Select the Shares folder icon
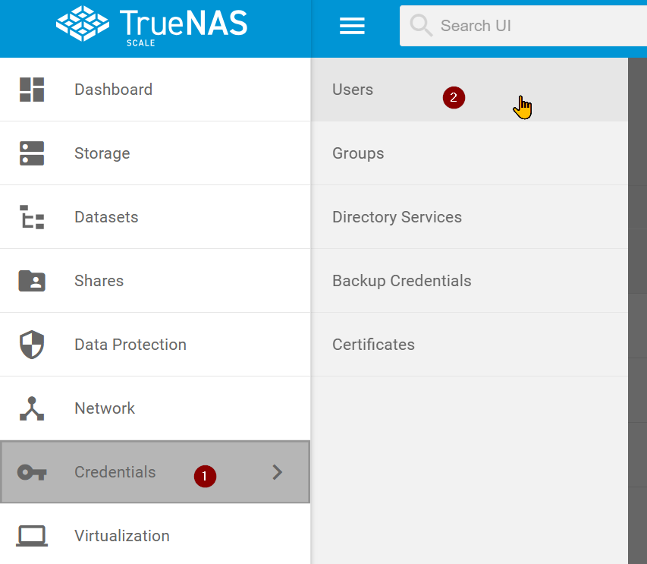 click(x=32, y=280)
